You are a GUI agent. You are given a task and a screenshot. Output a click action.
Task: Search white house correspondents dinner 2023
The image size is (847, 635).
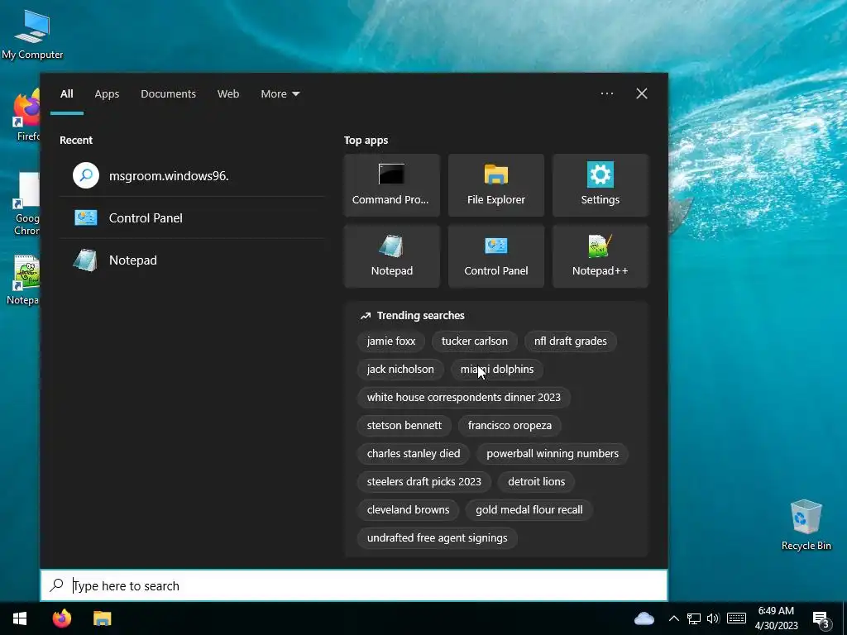[463, 398]
